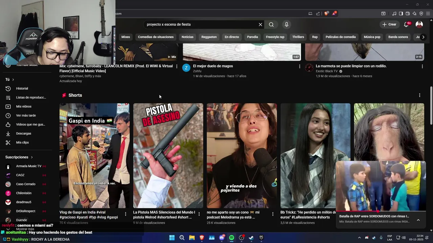Select the Banda sonora filter chip

point(398,37)
